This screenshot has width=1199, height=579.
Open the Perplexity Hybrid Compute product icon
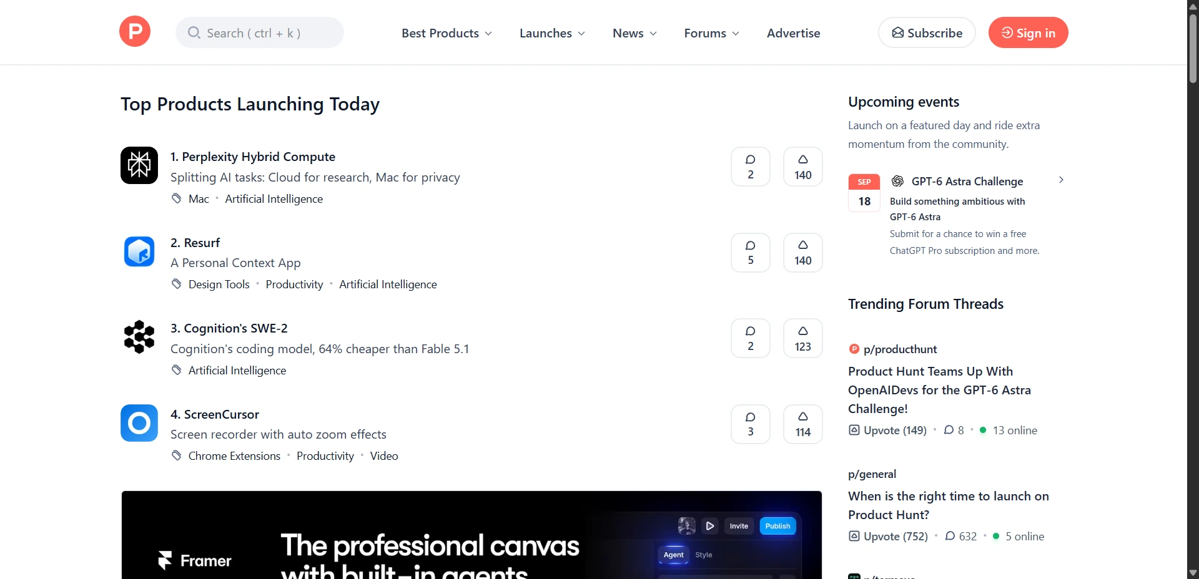click(139, 165)
